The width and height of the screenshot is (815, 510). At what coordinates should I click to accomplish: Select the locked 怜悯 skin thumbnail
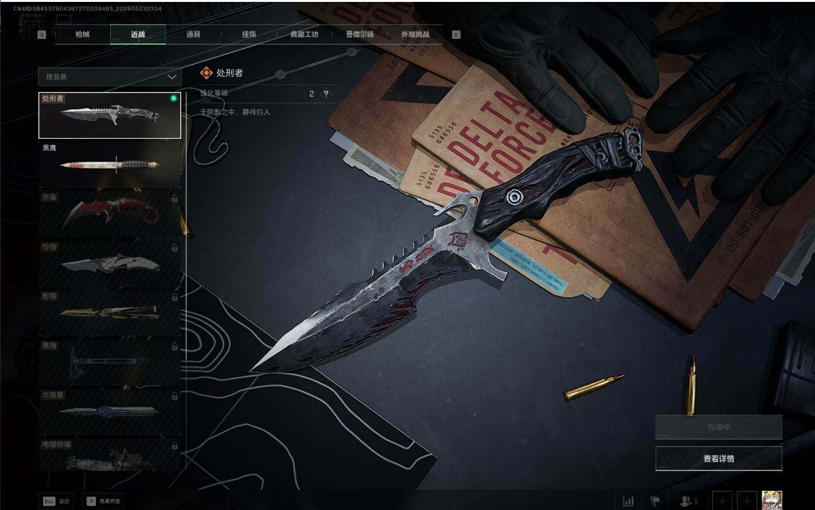pyautogui.click(x=109, y=264)
